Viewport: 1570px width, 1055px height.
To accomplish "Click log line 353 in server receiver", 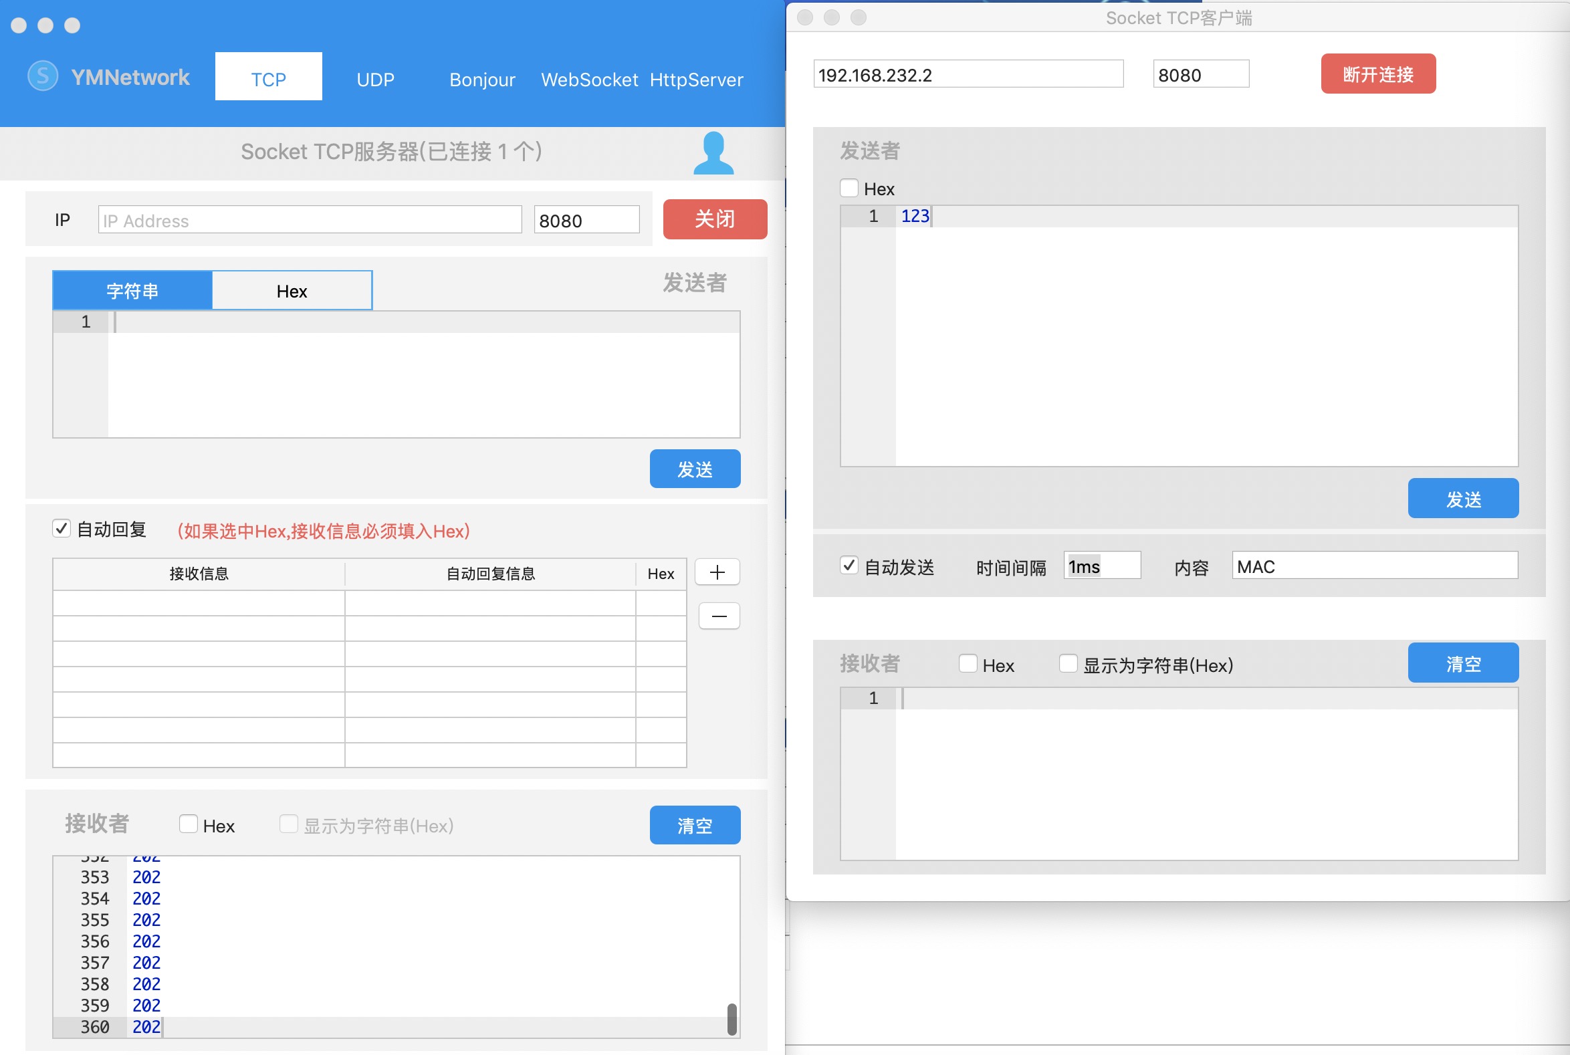I will point(397,877).
